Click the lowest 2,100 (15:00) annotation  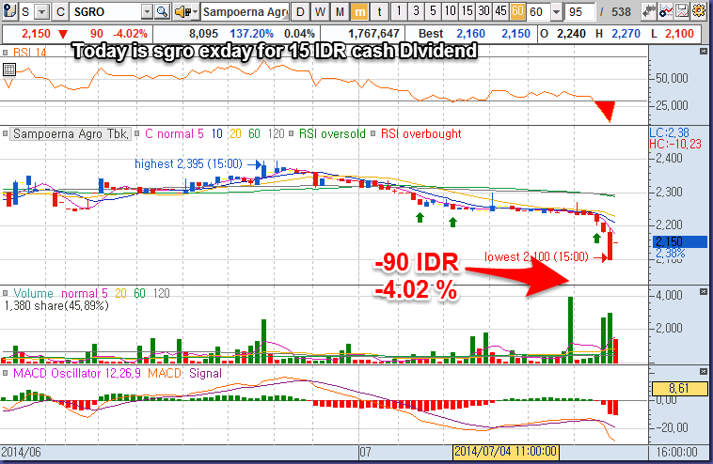(536, 257)
